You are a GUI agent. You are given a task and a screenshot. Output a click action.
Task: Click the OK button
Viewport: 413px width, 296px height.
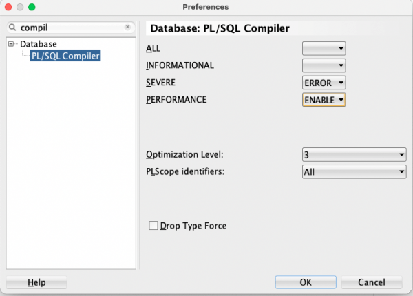pos(306,282)
